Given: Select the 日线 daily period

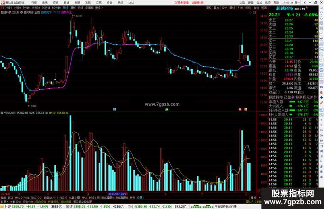Looking at the screenshot, I should tap(65, 8).
